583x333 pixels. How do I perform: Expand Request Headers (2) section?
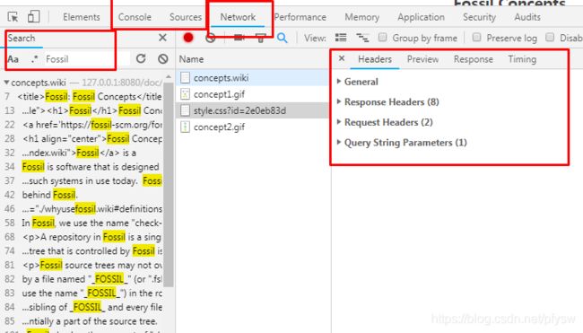tap(385, 122)
